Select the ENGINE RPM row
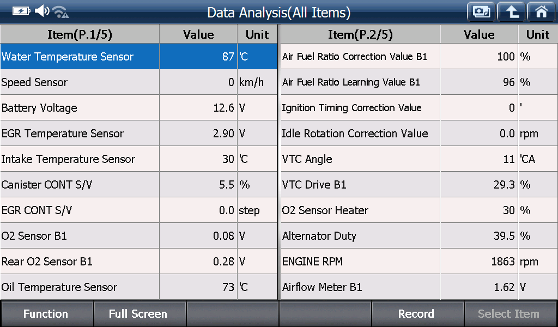Screen dimensions: 558x327 pyautogui.click(x=419, y=262)
